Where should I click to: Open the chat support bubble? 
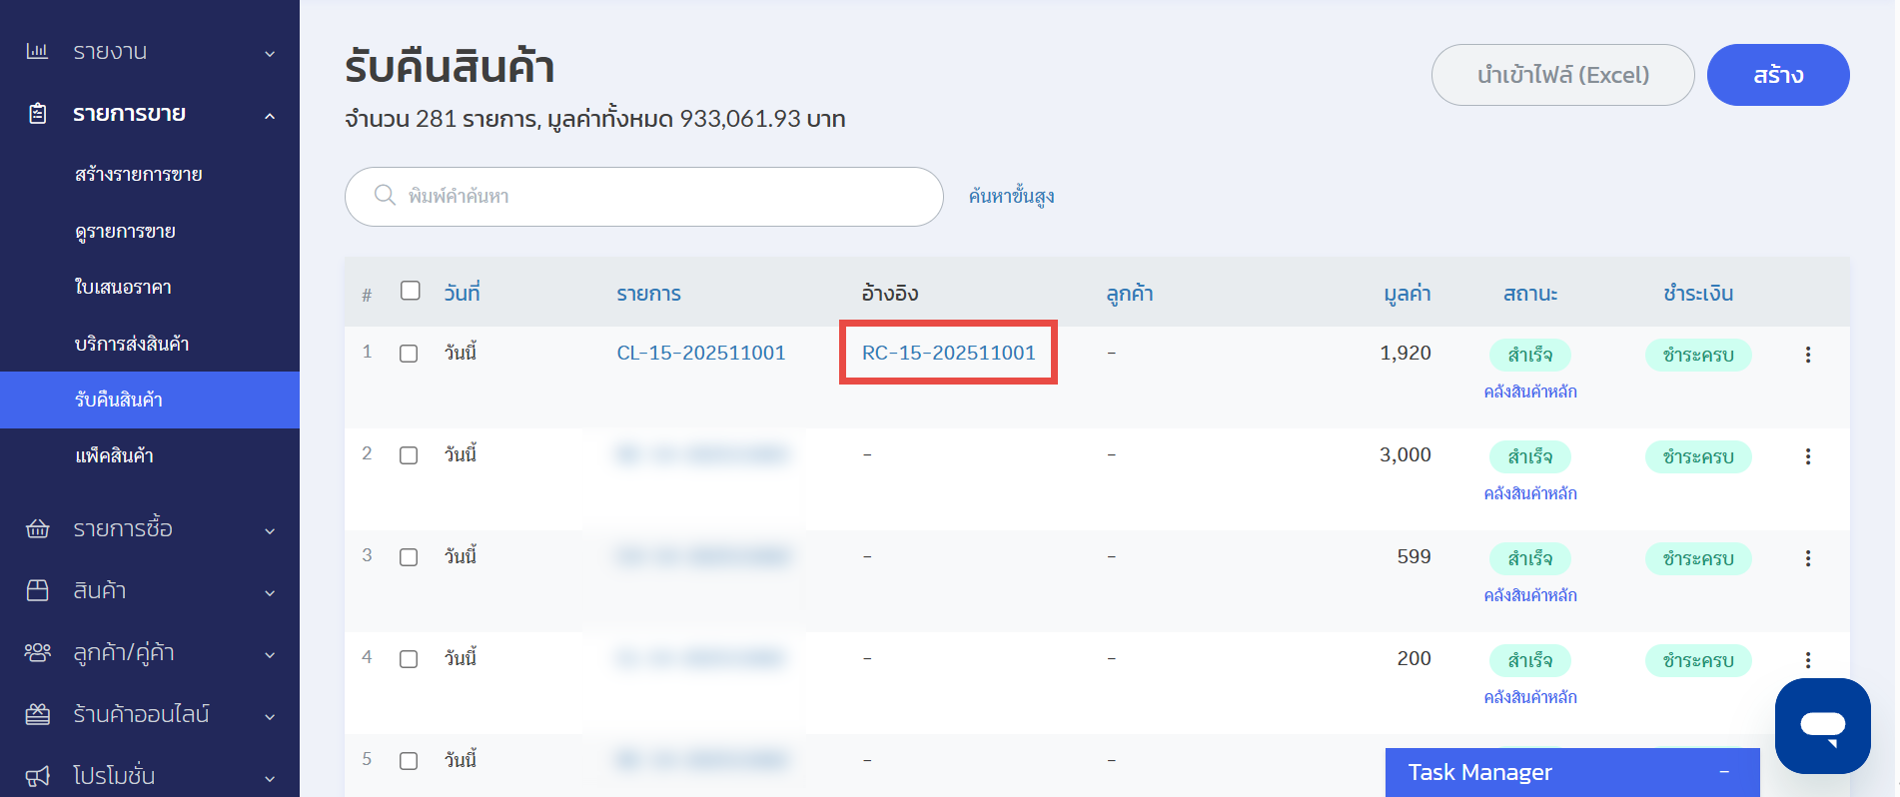pos(1821,725)
